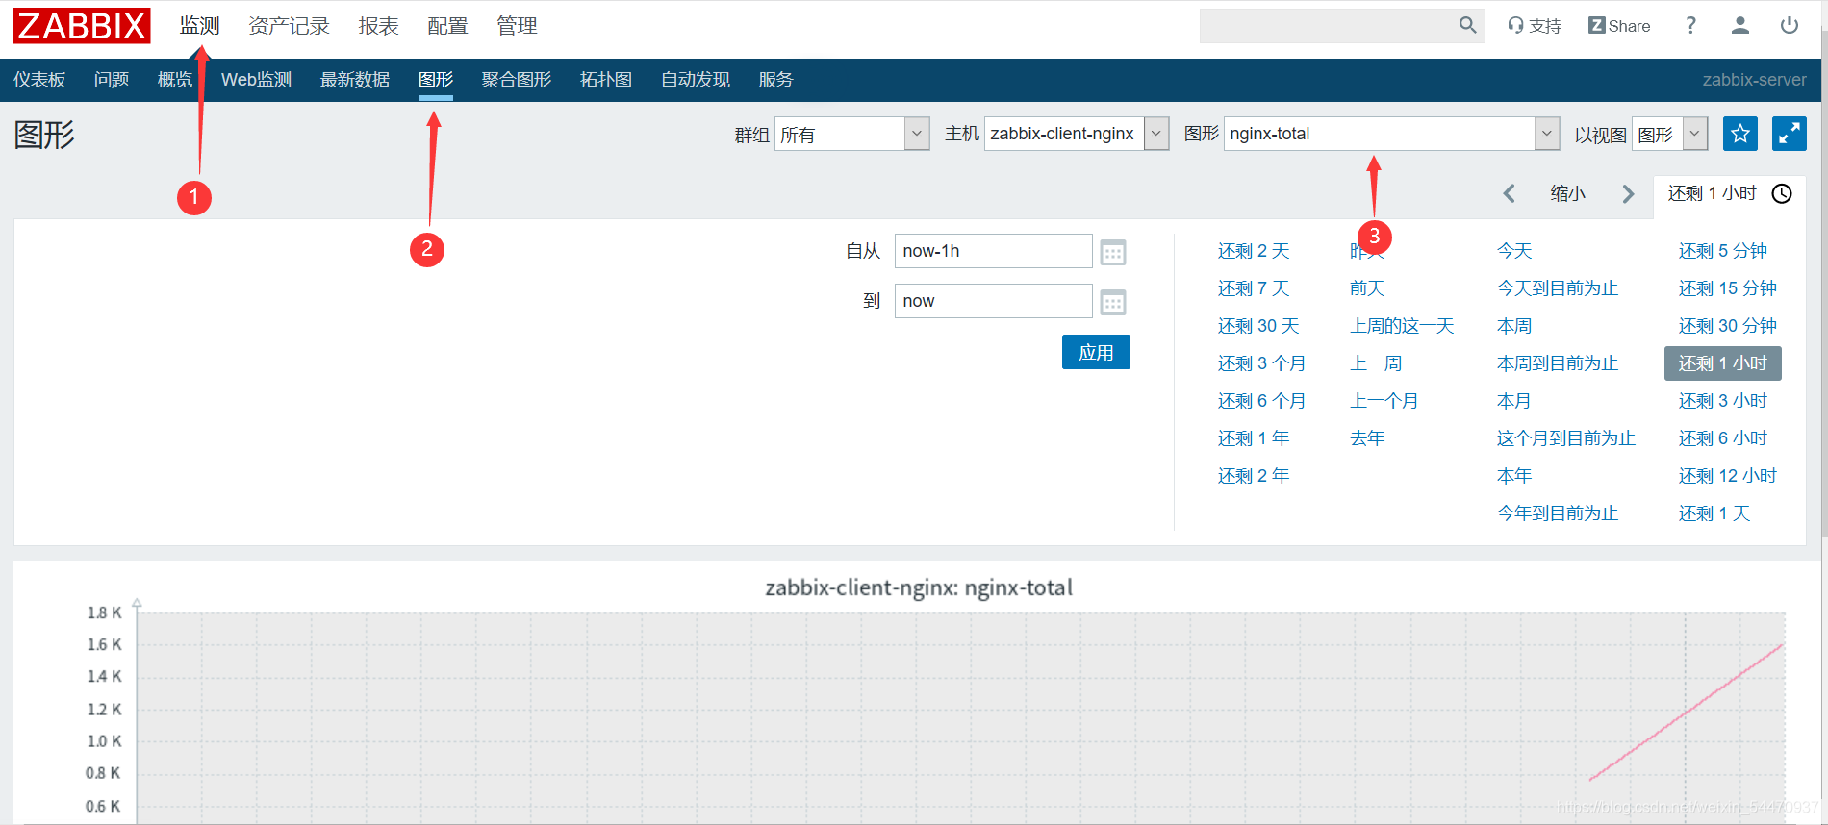Switch to Discovery (自动发现) tab

pyautogui.click(x=696, y=80)
